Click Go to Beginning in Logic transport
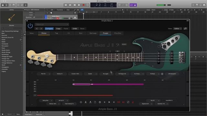207x116 pixels. click(75, 5)
